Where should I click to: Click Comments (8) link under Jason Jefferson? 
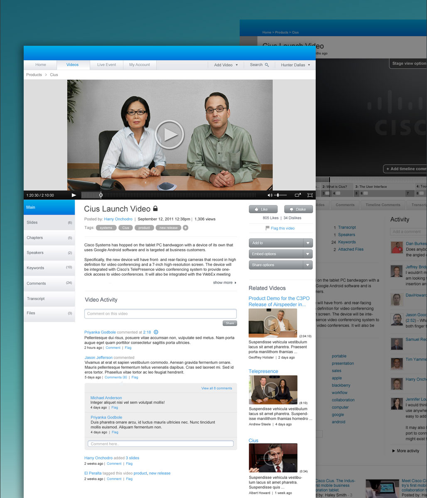pyautogui.click(x=115, y=377)
